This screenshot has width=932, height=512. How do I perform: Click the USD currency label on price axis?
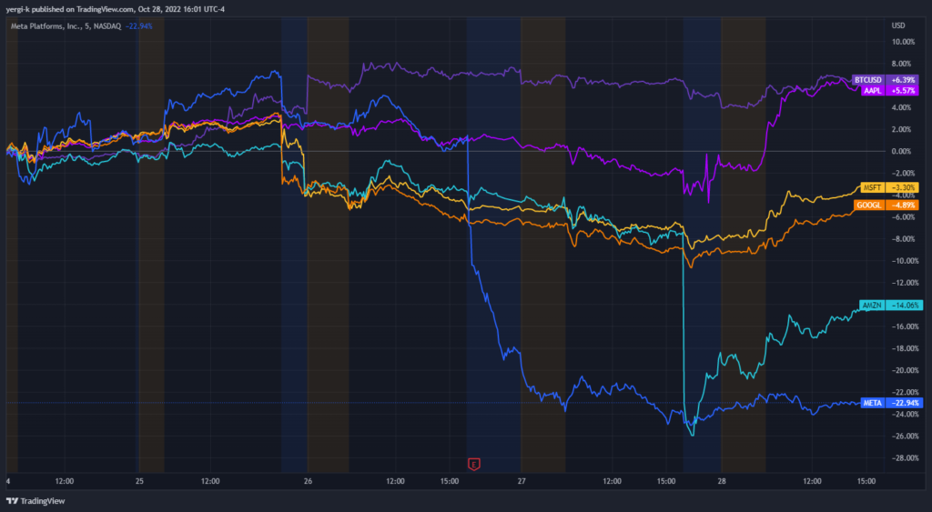click(898, 25)
